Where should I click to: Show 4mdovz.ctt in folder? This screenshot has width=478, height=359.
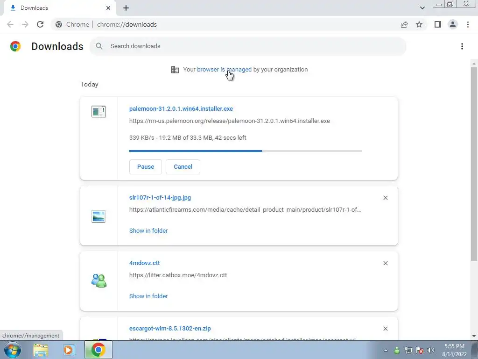click(x=148, y=296)
